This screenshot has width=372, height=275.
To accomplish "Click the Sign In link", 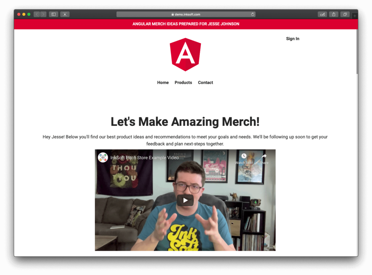I will 292,38.
